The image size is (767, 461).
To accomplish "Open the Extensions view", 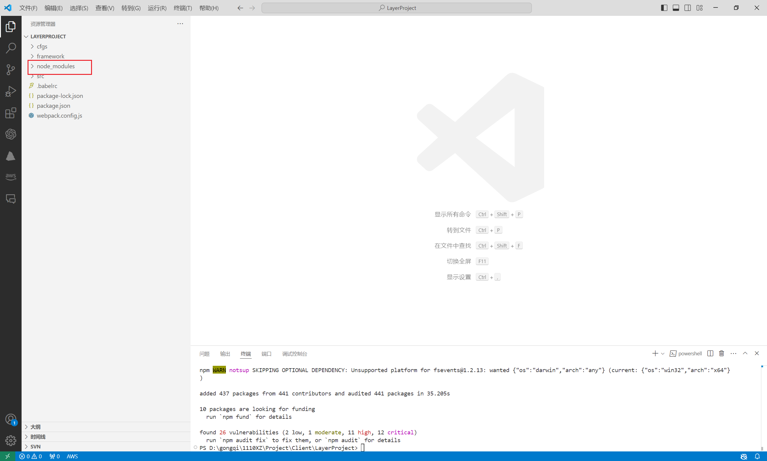I will [10, 113].
